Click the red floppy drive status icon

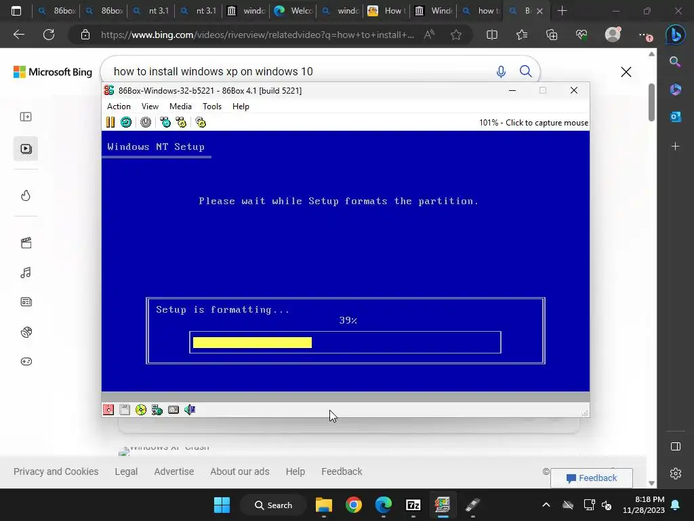point(108,410)
